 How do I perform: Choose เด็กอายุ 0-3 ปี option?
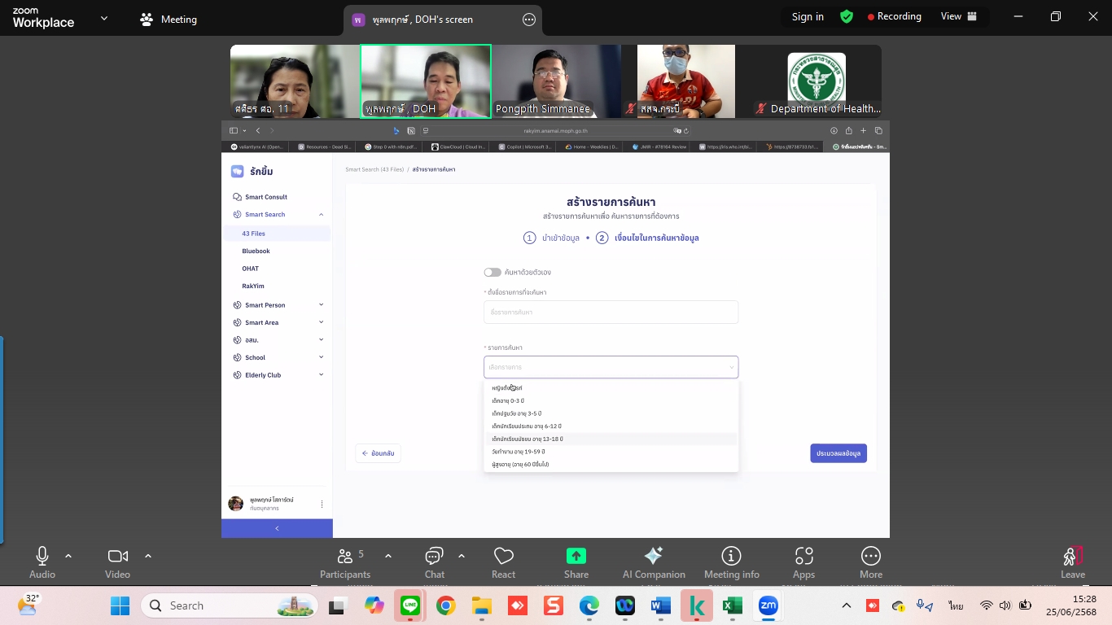611,401
